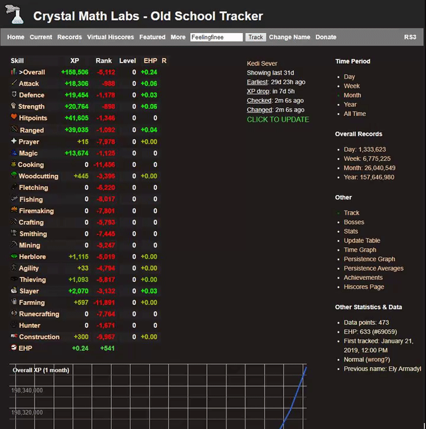Image resolution: width=426 pixels, height=429 pixels.
Task: Open the Featured menu item
Action: [x=152, y=37]
